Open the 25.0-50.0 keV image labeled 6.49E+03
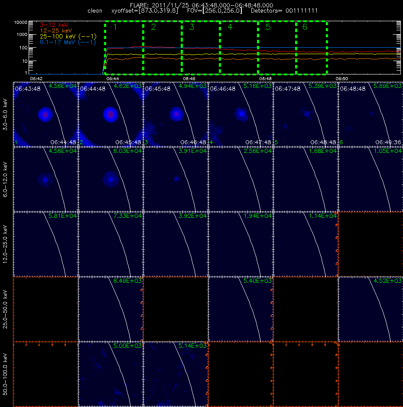This screenshot has height=407, width=403. (110, 309)
